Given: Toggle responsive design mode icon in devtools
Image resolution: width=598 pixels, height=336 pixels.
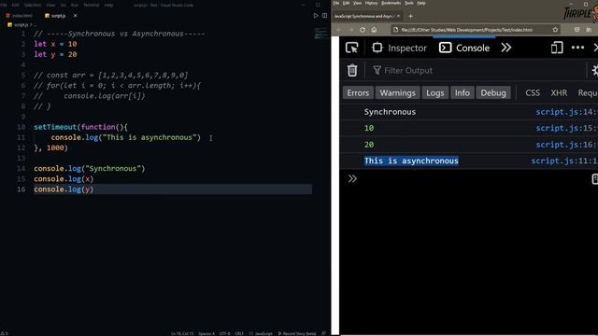Looking at the screenshot, I should (557, 48).
